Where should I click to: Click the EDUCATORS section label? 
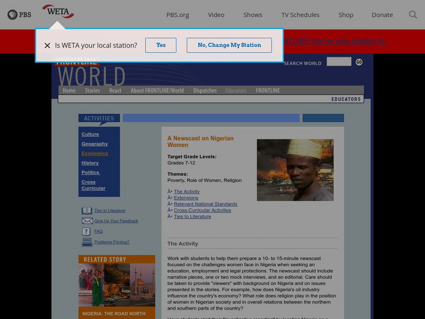point(346,99)
